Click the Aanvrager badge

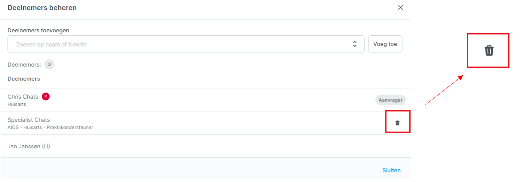(x=390, y=100)
